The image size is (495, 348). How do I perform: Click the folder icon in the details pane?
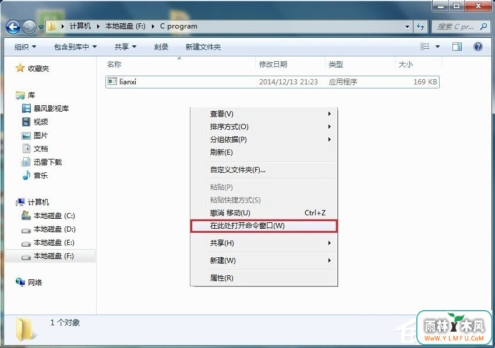coord(24,329)
